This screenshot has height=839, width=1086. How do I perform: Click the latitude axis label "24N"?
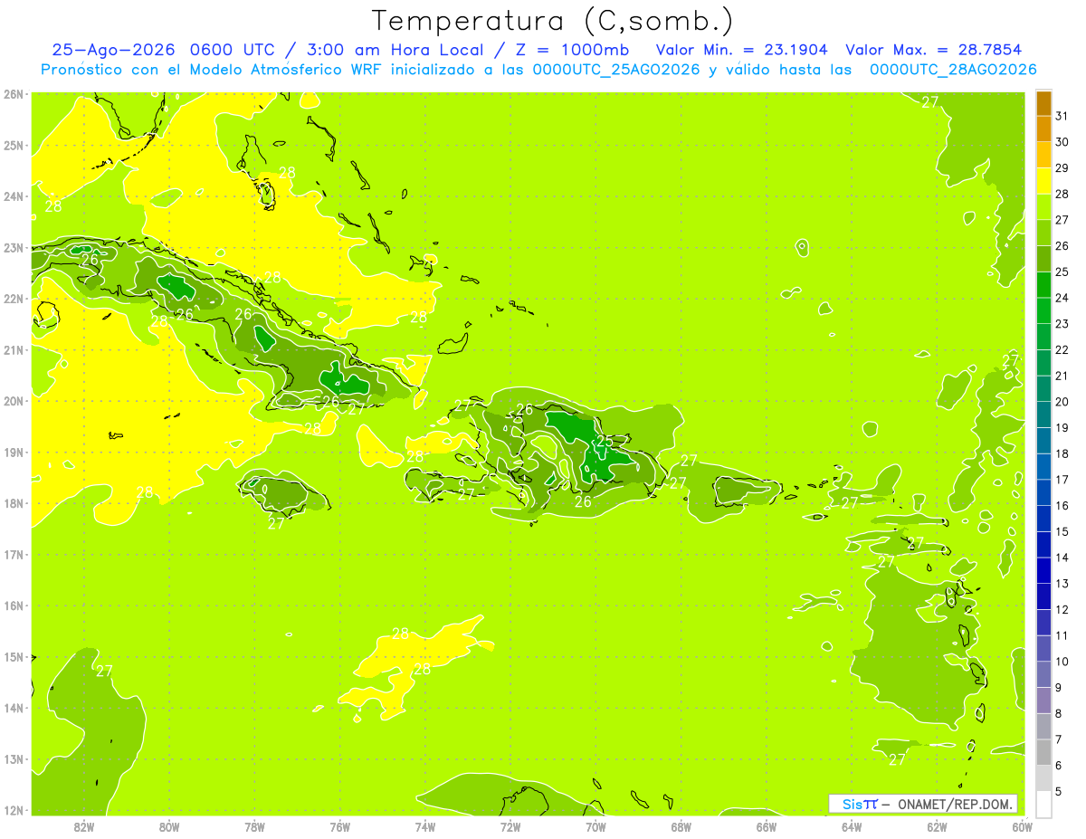(x=14, y=196)
